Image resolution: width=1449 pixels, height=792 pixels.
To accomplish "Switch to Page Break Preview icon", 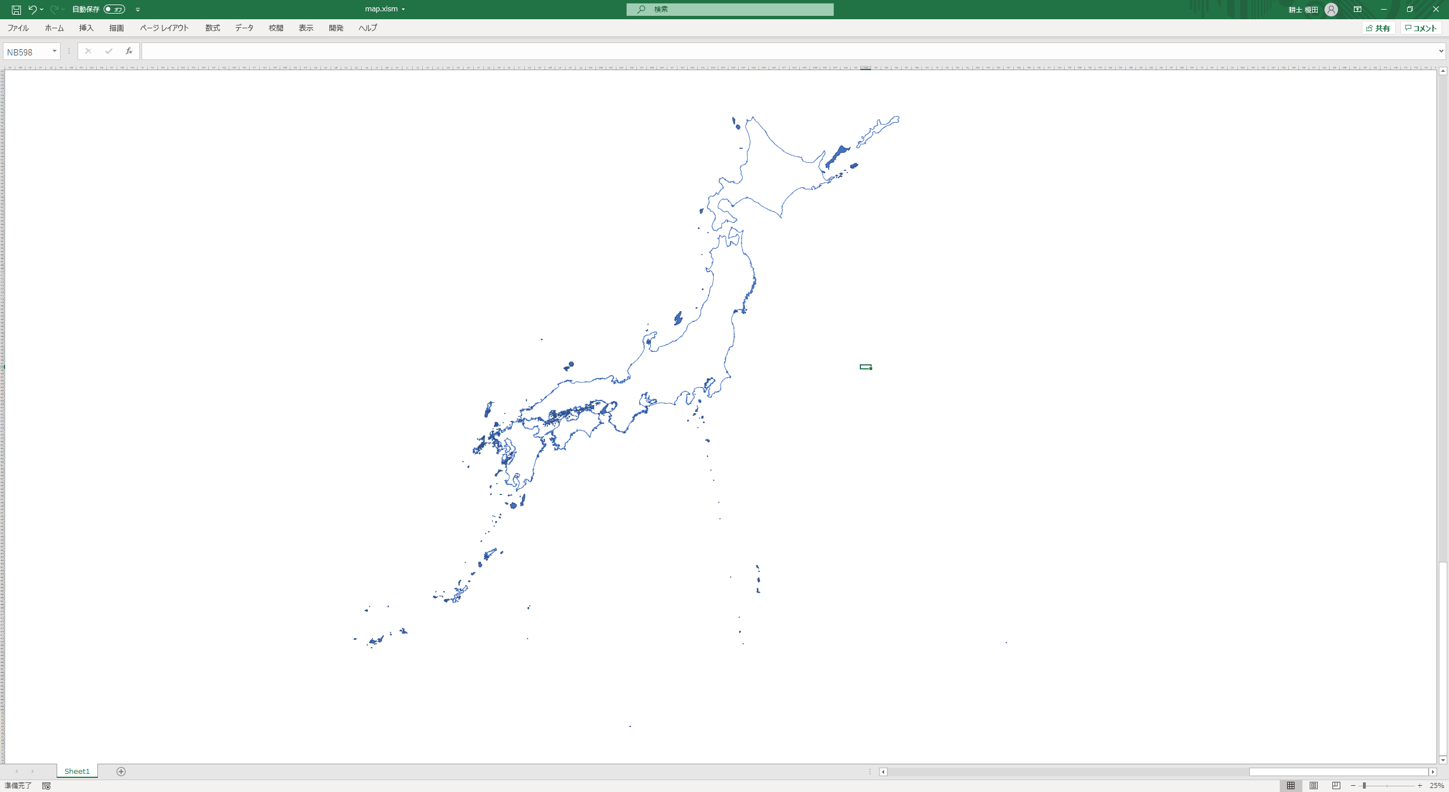I will coord(1336,785).
